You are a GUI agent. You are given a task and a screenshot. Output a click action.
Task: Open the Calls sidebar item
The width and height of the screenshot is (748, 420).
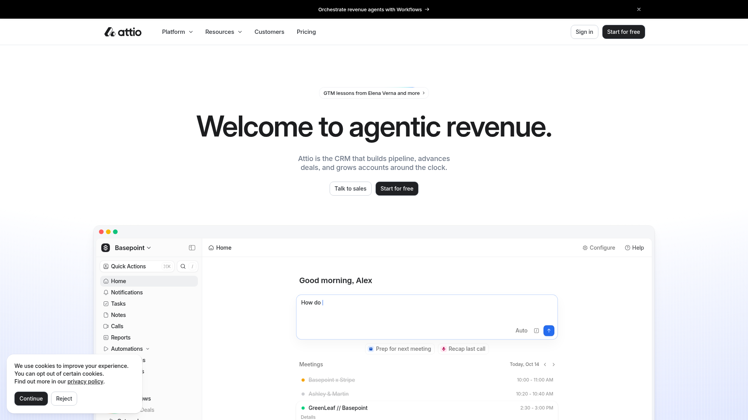149,326
